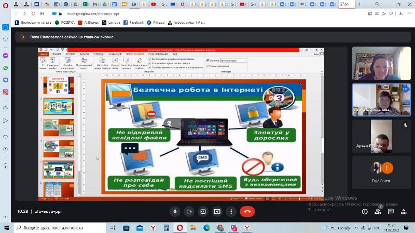The image size is (415, 233).
Task: Turn off the camera in Meet
Action: 189,211
